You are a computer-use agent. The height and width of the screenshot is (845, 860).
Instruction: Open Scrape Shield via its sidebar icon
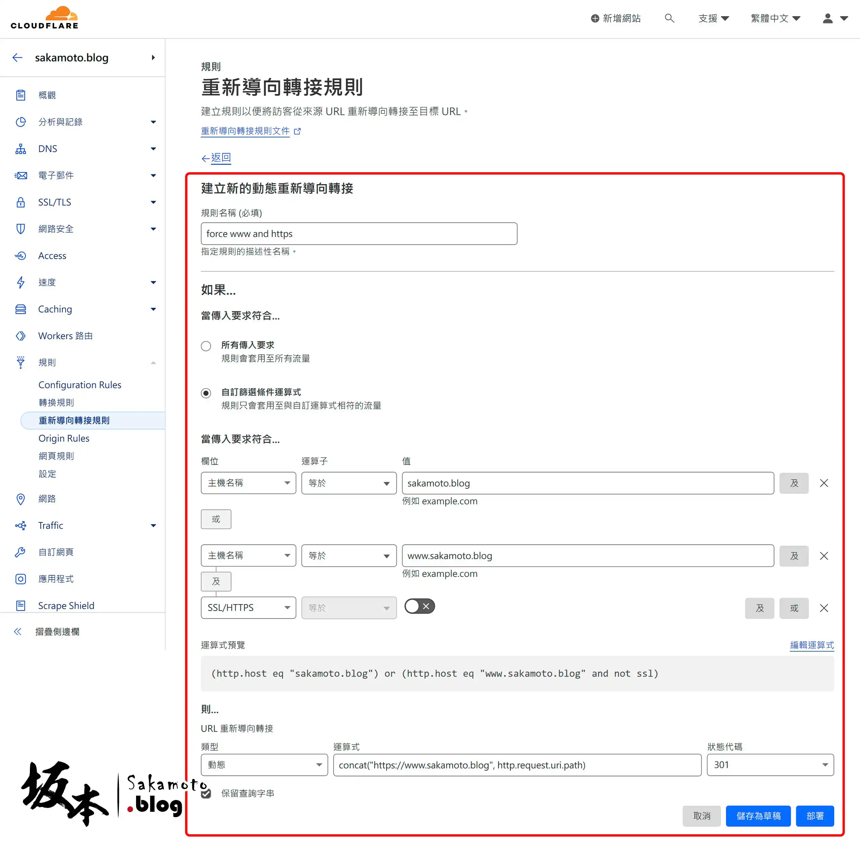click(20, 605)
